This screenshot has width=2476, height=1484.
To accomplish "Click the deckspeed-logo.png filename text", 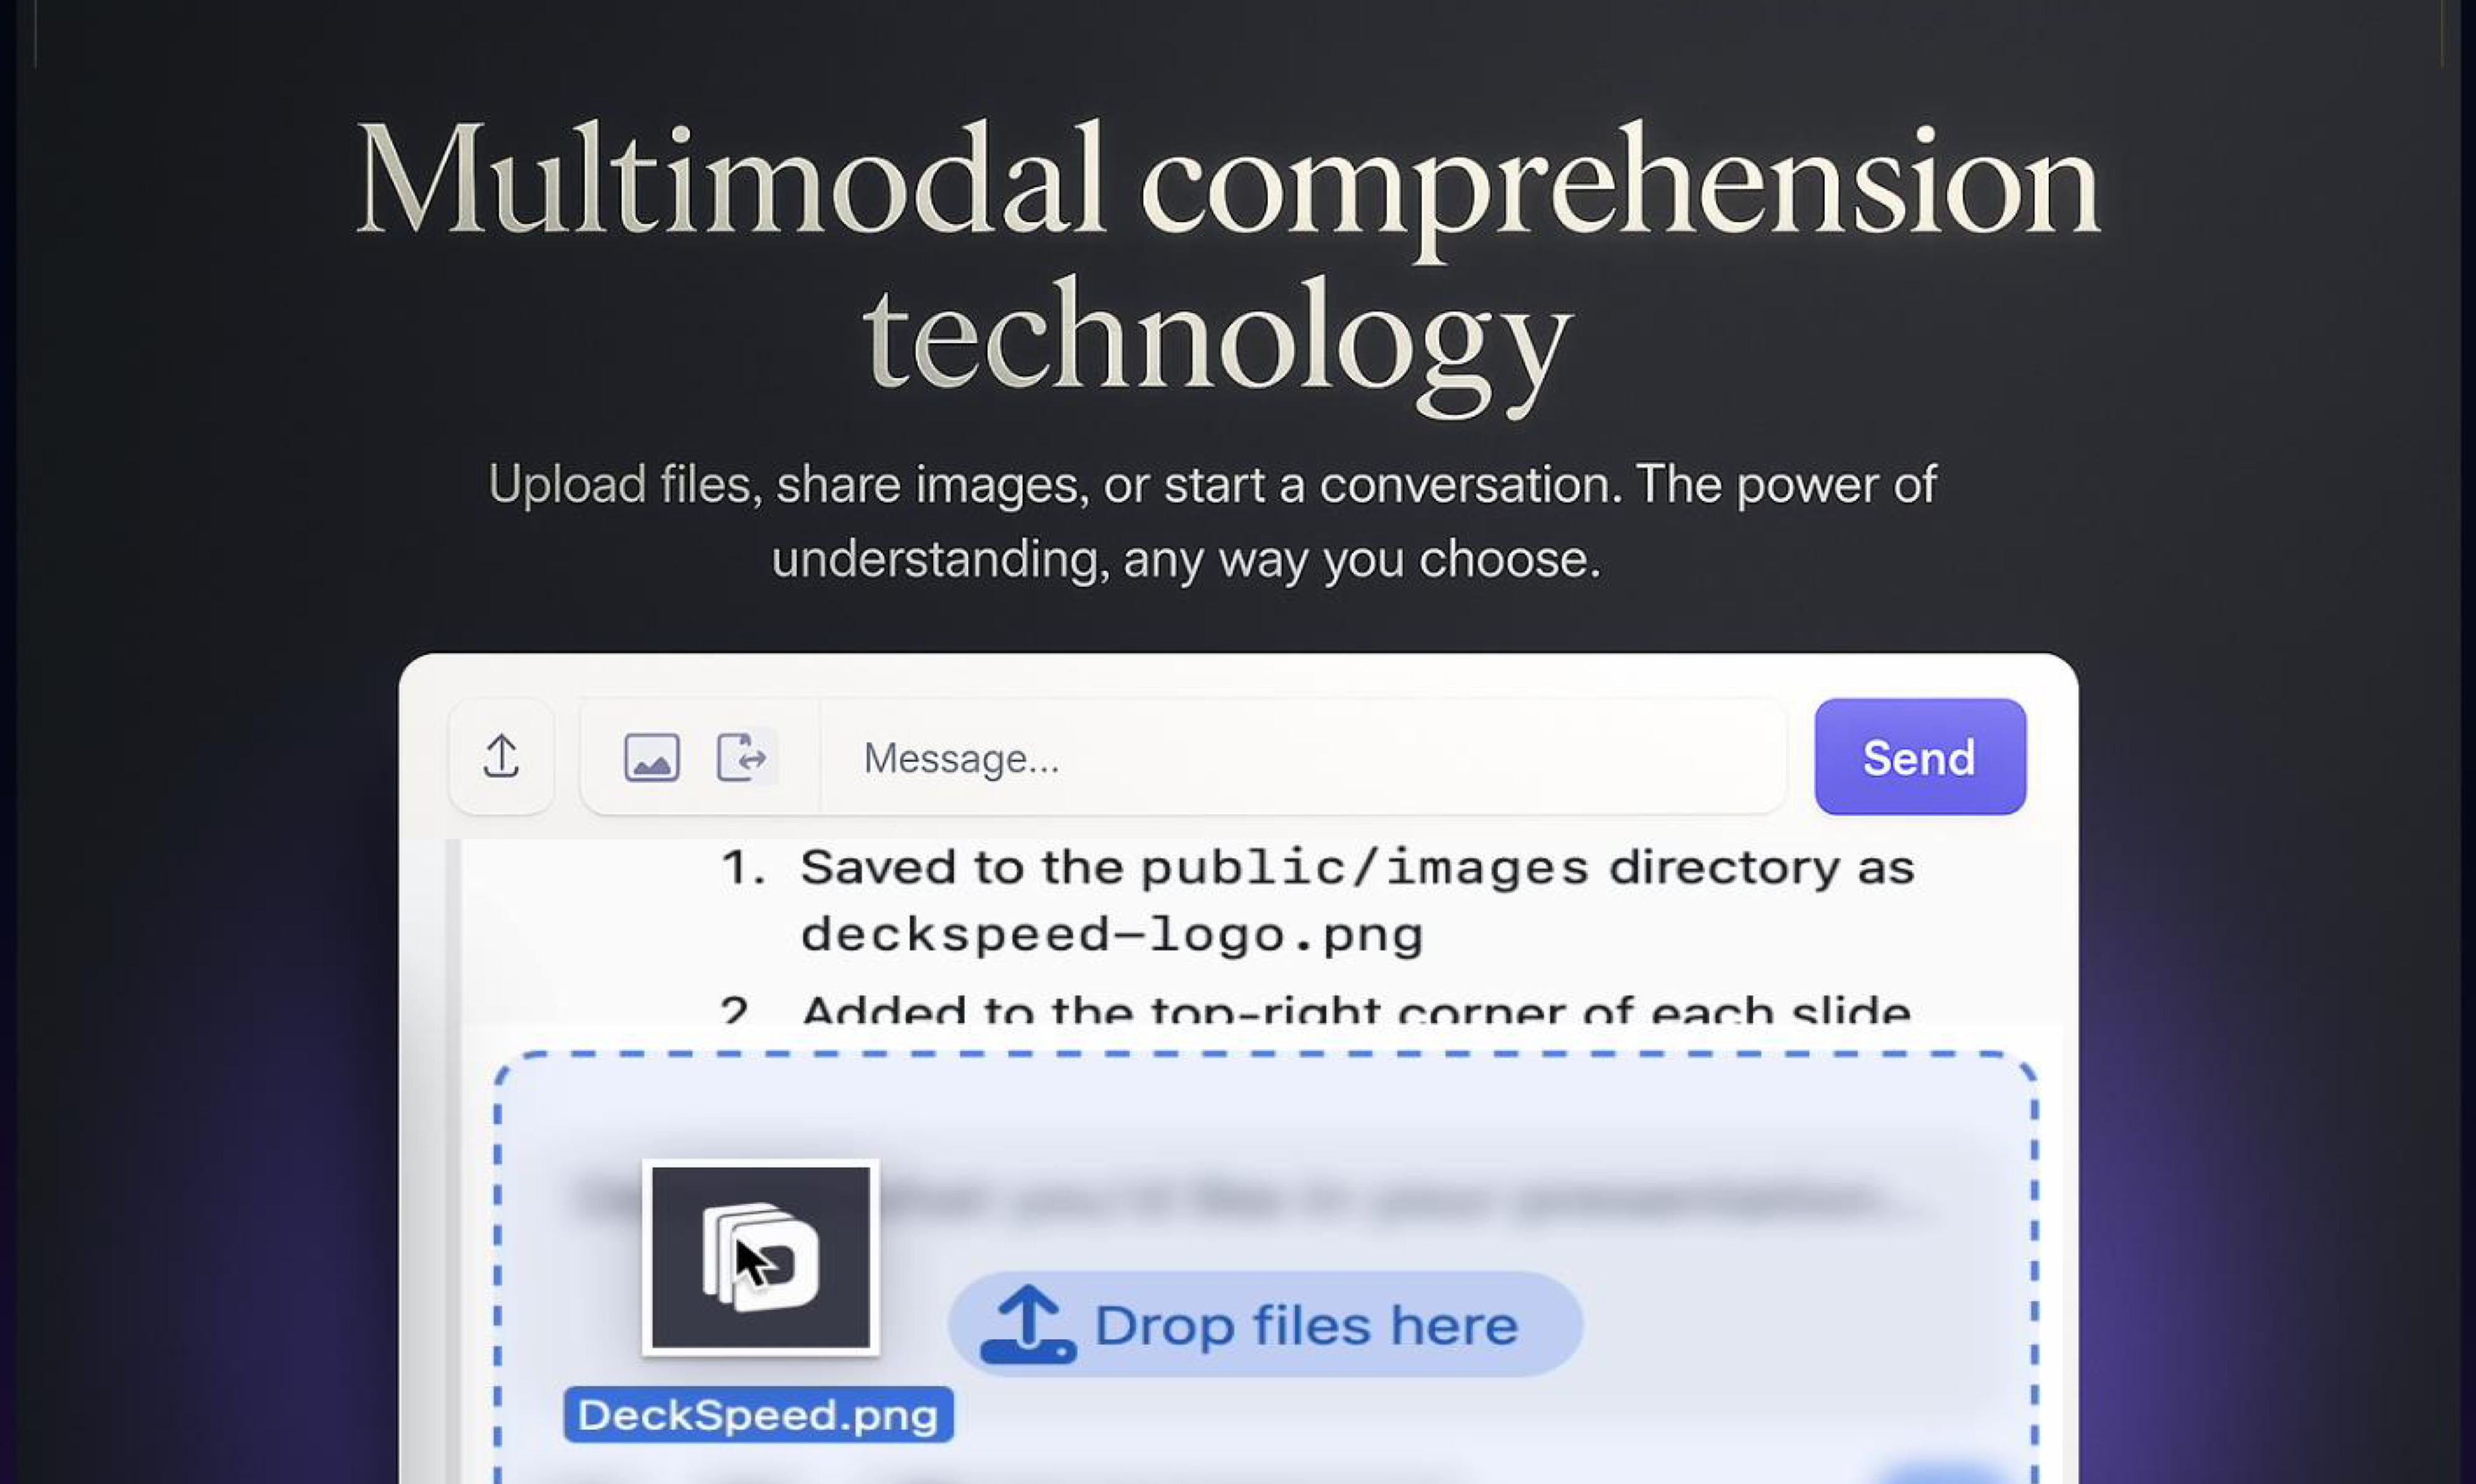I will [x=1112, y=936].
